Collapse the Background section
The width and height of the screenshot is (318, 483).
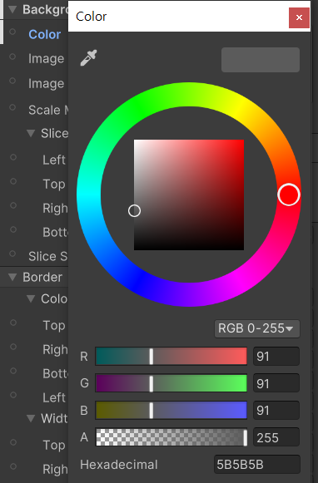click(12, 9)
